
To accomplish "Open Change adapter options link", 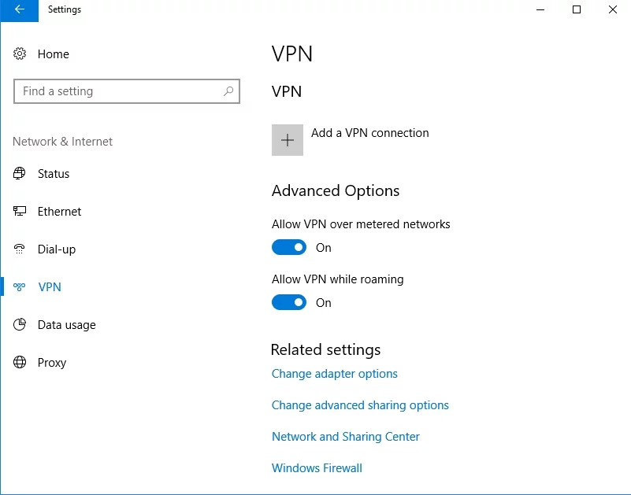I will (x=335, y=374).
